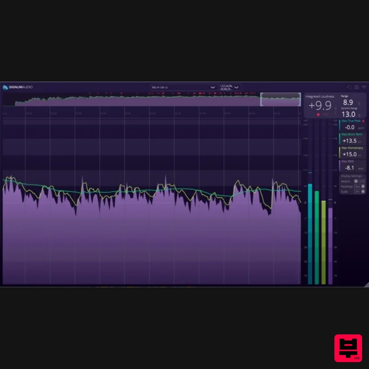Click the red record indicator under Integrated Loudness
The height and width of the screenshot is (369, 369).
tap(318, 113)
